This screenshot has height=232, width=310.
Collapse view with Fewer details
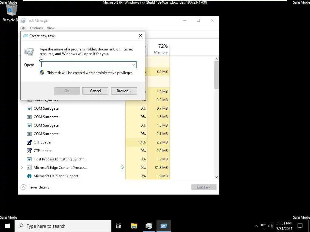click(x=35, y=187)
